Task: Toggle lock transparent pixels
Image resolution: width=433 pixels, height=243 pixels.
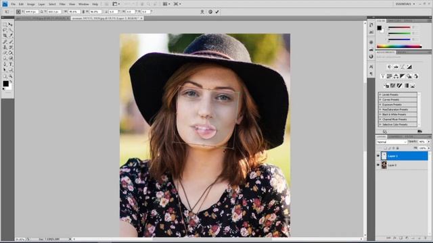Action: 385,148
